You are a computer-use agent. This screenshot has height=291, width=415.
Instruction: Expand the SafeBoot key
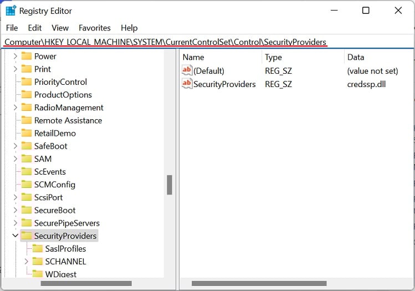(x=15, y=146)
